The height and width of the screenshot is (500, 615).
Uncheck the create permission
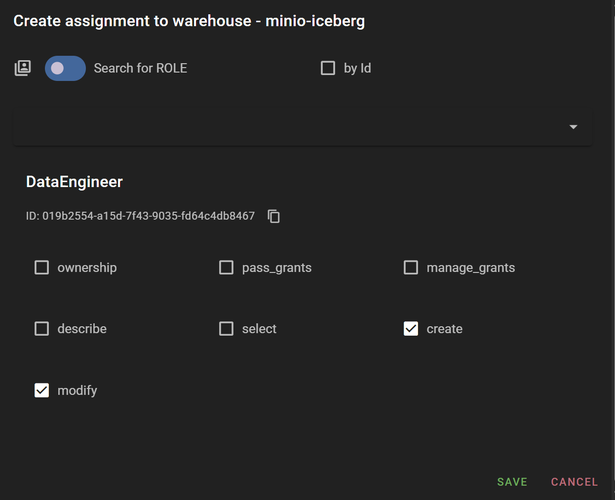[411, 329]
